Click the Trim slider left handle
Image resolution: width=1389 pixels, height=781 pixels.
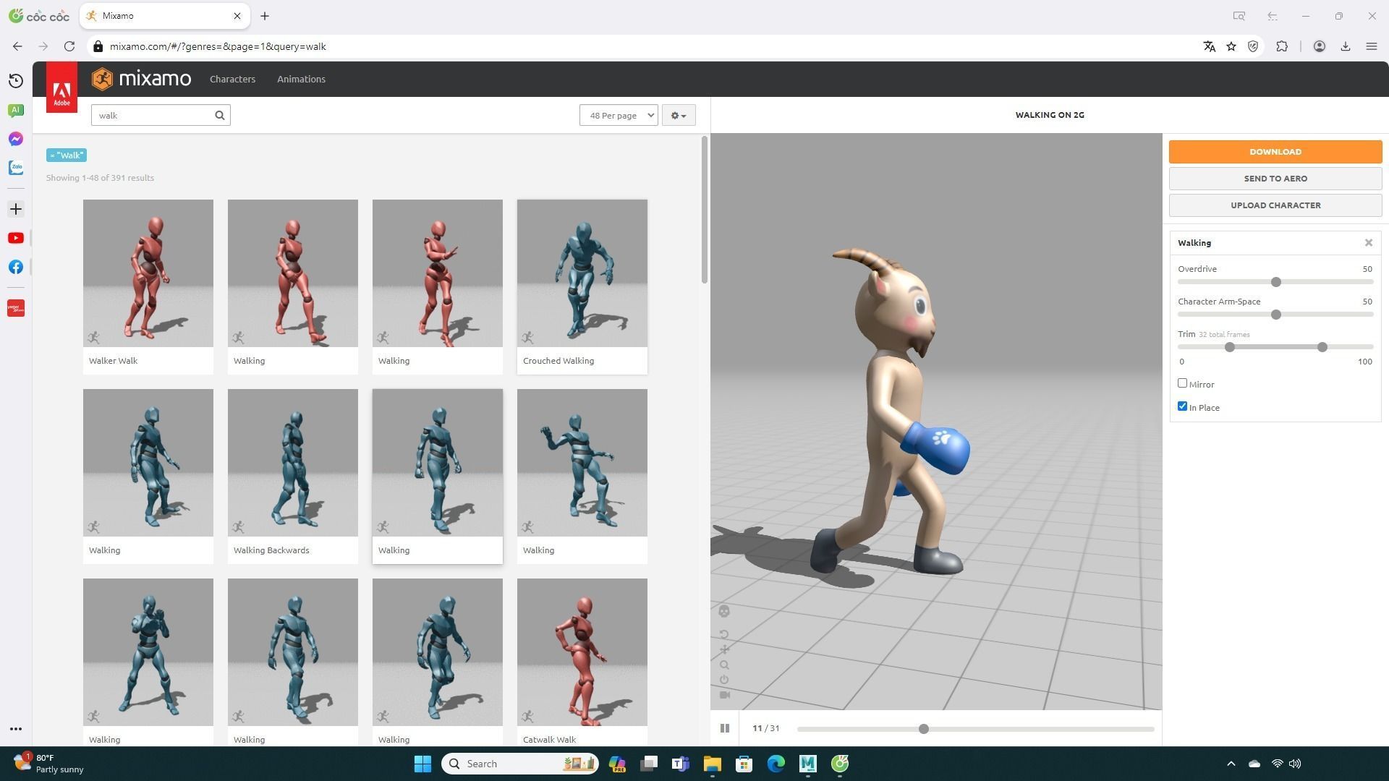coord(1229,347)
